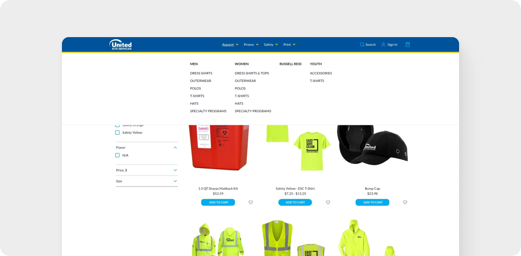Open Women's Polos
Image resolution: width=521 pixels, height=256 pixels.
pyautogui.click(x=240, y=88)
